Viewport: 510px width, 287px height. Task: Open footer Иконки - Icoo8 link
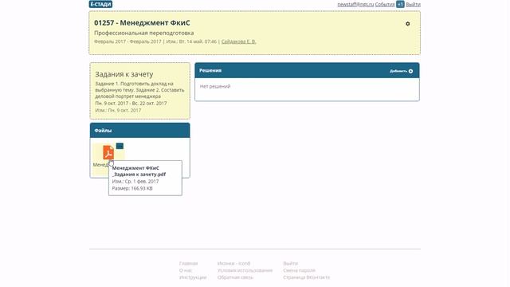tap(233, 263)
